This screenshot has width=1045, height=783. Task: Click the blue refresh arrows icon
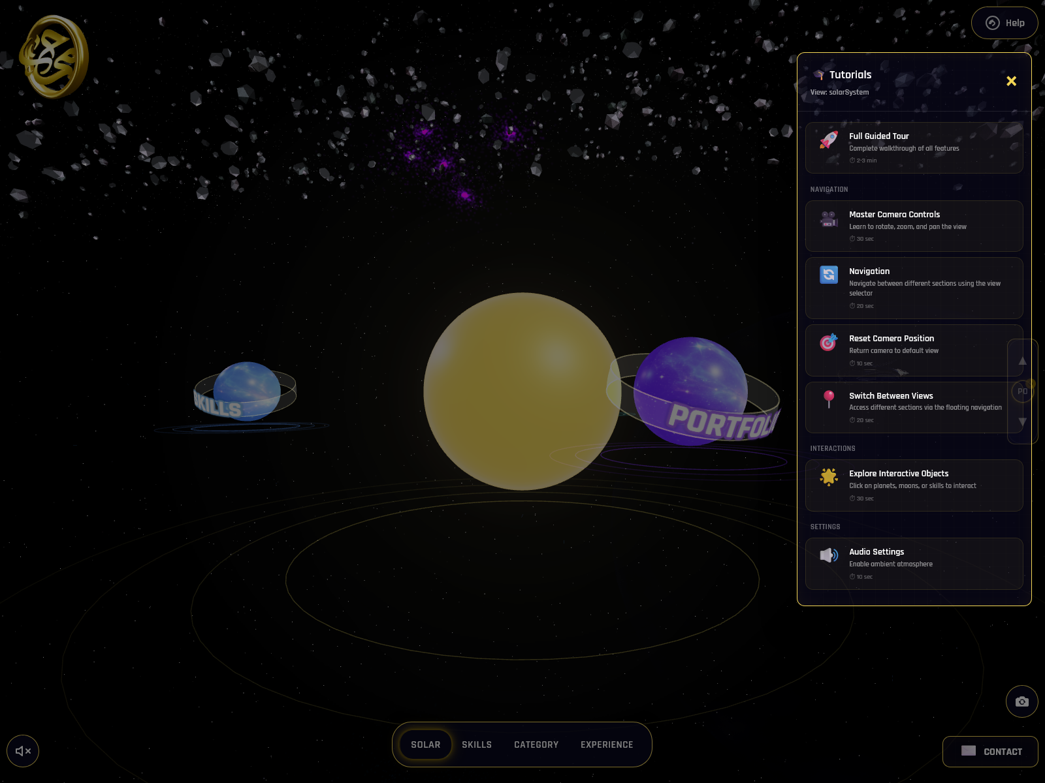[829, 275]
